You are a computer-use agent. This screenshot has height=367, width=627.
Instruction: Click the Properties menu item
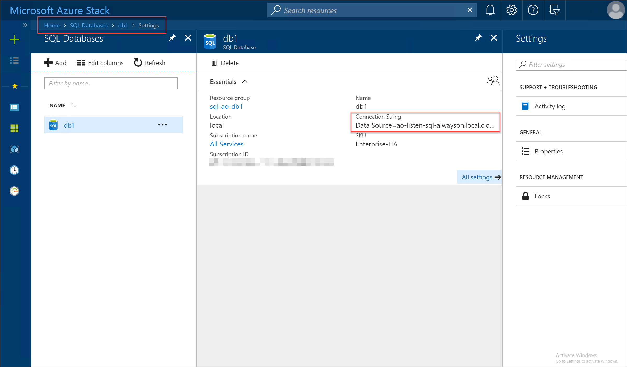tap(549, 151)
